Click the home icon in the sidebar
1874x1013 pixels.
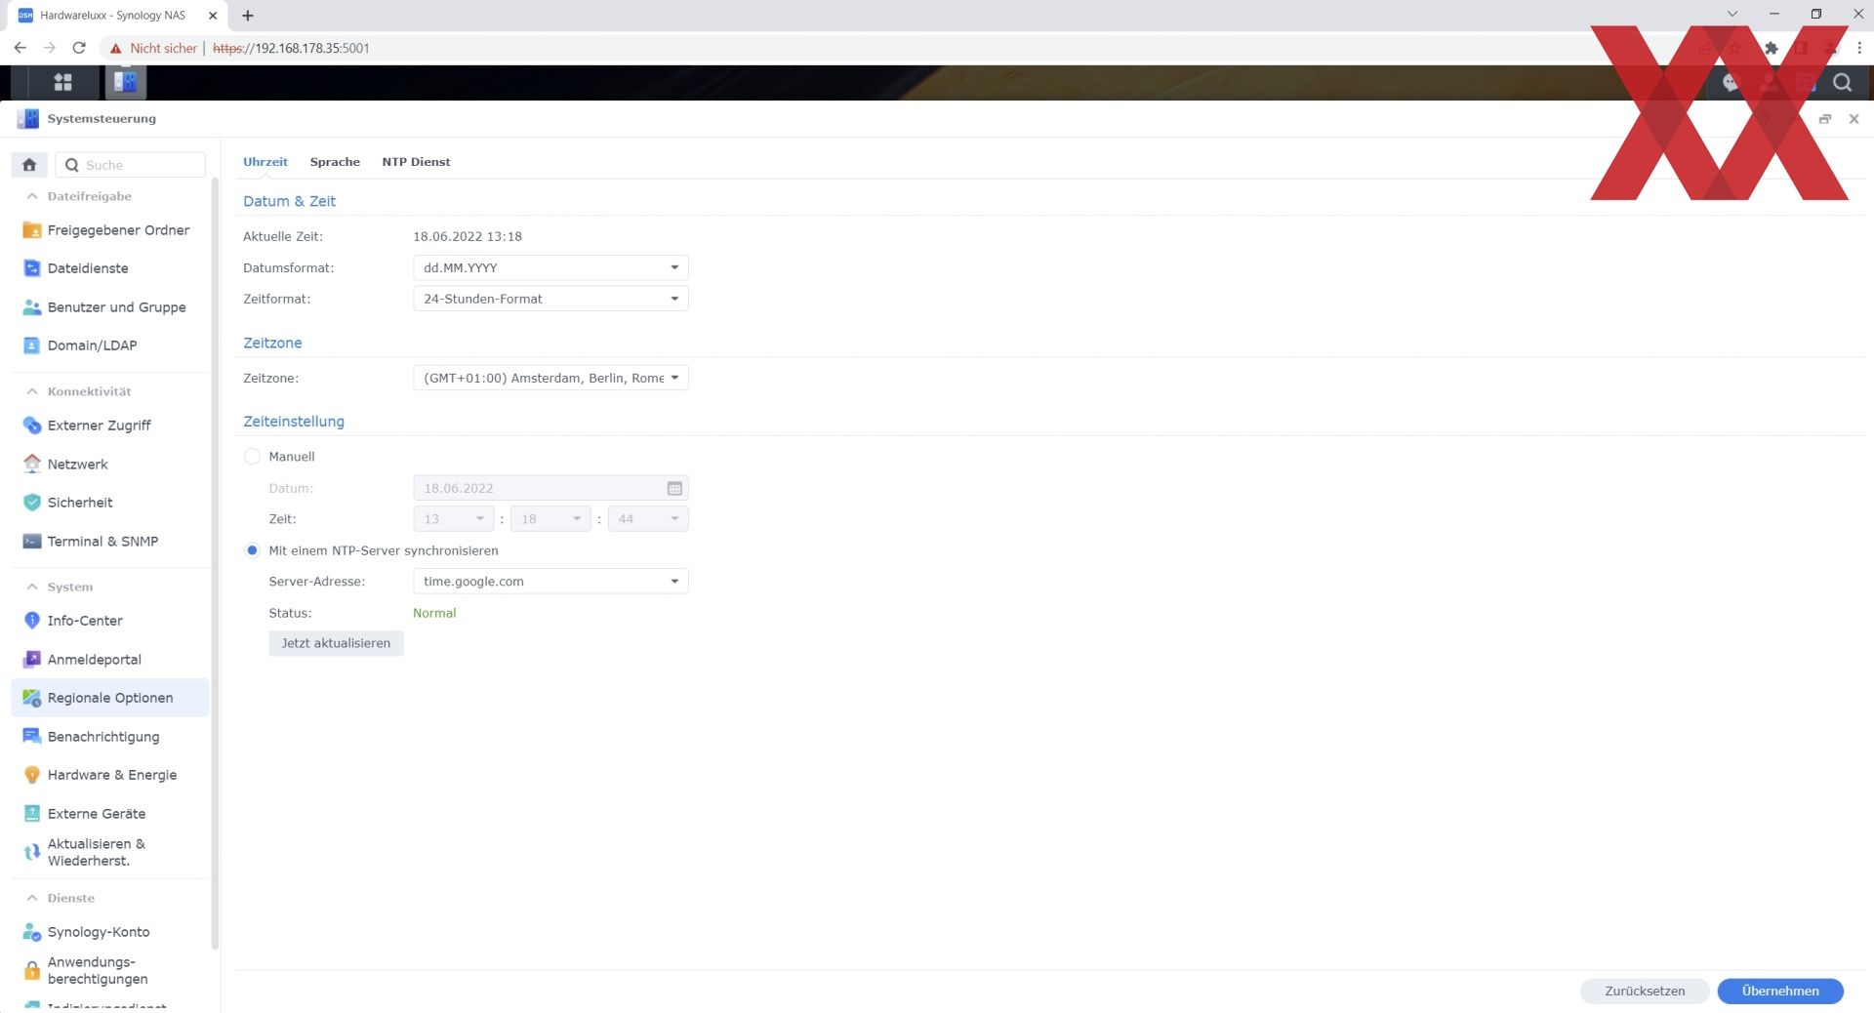click(x=29, y=165)
